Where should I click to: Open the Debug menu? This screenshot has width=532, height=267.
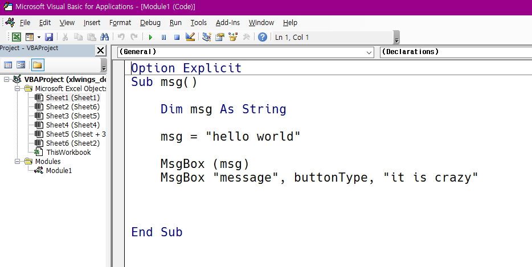(x=150, y=23)
